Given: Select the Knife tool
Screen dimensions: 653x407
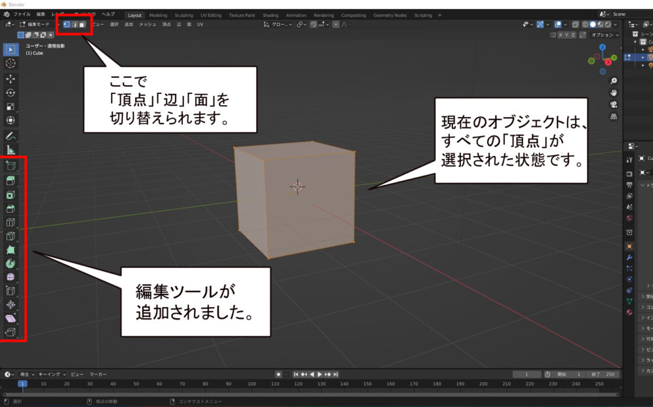Looking at the screenshot, I should (11, 236).
